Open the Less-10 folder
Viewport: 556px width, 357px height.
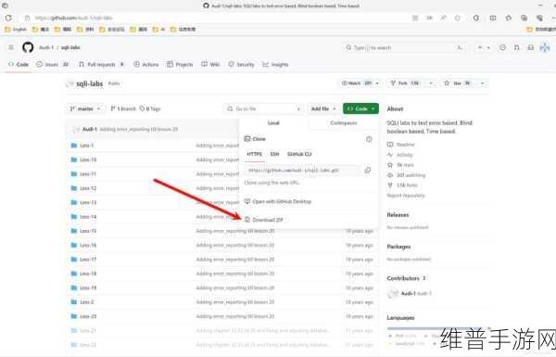[88, 159]
